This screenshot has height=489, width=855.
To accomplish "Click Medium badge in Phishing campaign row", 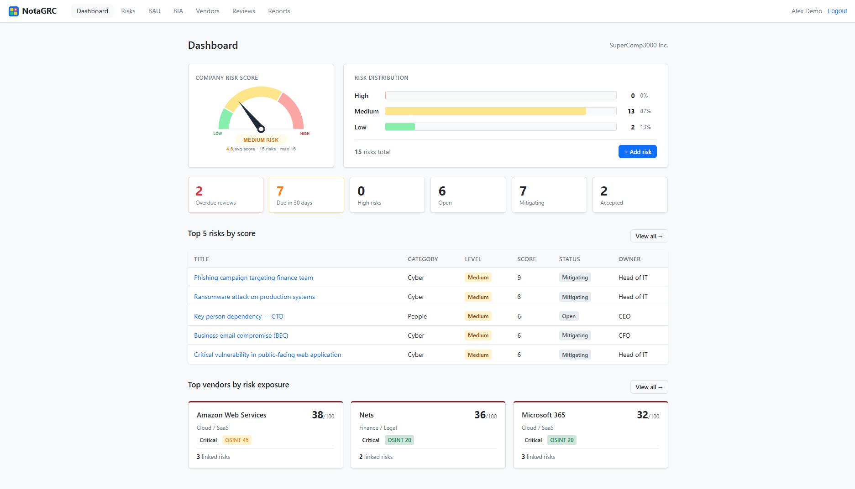I will click(x=478, y=278).
